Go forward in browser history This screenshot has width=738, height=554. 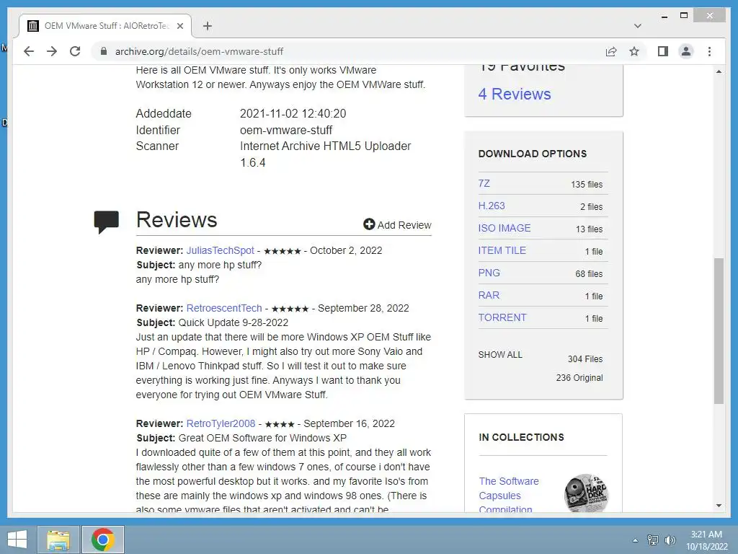tap(52, 51)
